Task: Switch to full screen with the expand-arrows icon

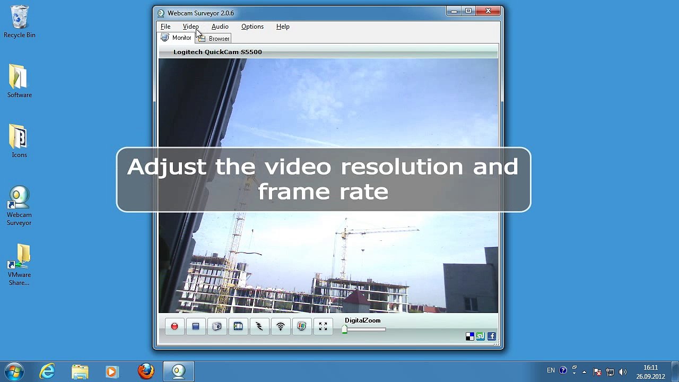Action: (x=323, y=327)
